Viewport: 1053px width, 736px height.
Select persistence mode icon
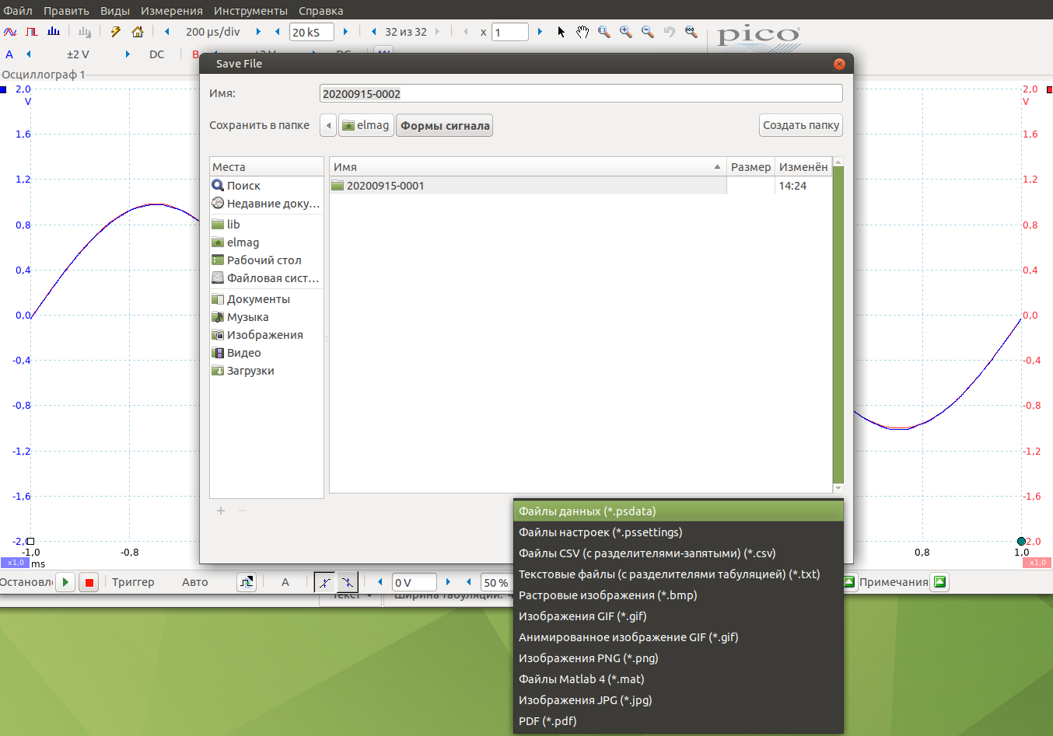(x=32, y=32)
